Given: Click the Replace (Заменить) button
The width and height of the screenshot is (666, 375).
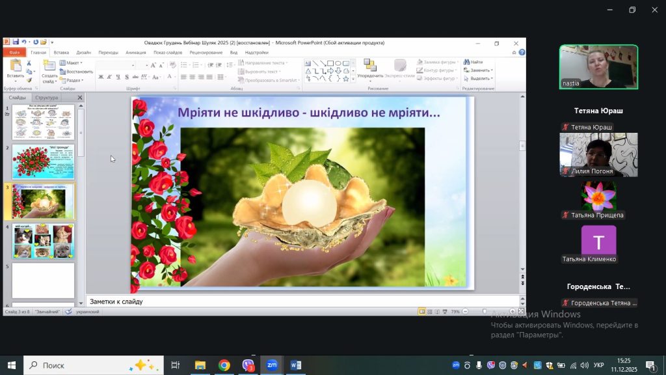Looking at the screenshot, I should click(480, 70).
